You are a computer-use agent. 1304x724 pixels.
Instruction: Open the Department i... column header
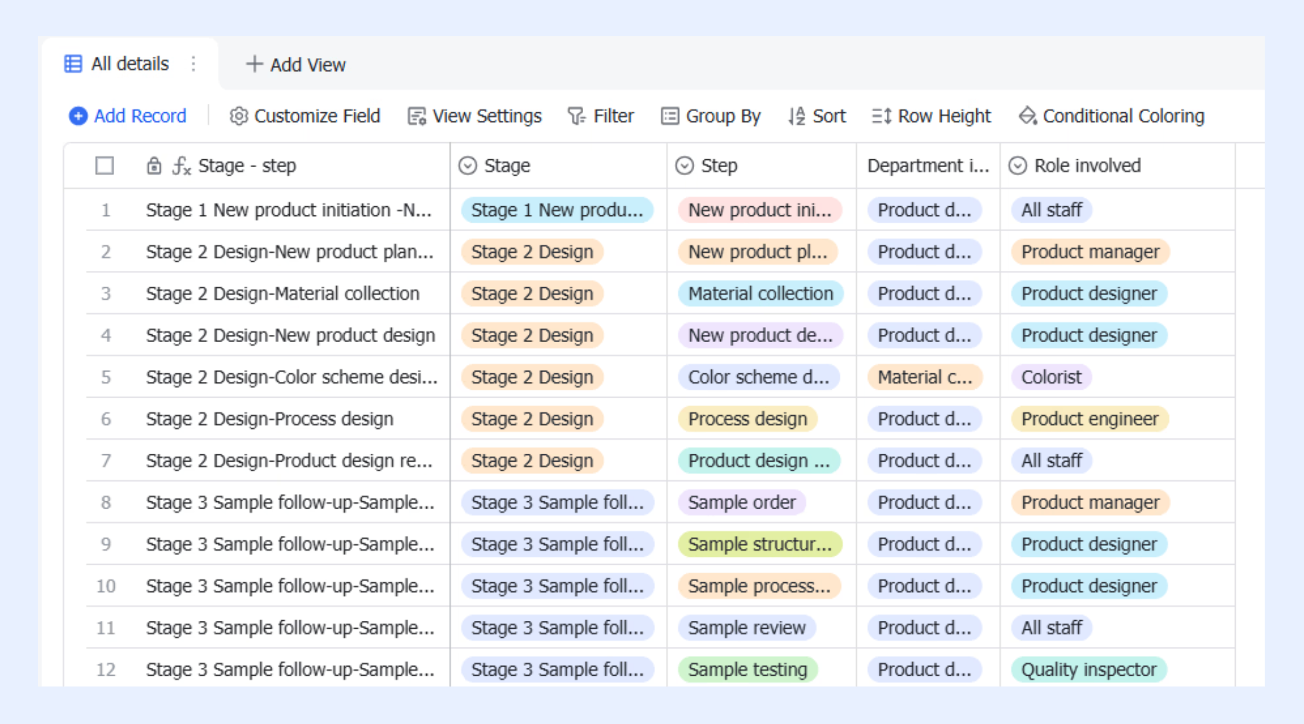pyautogui.click(x=928, y=165)
